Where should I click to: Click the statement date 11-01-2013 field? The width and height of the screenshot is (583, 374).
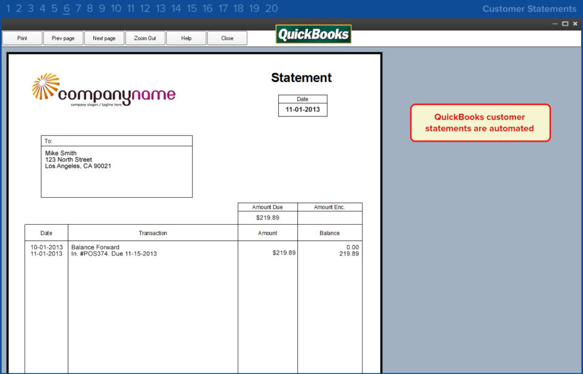303,110
